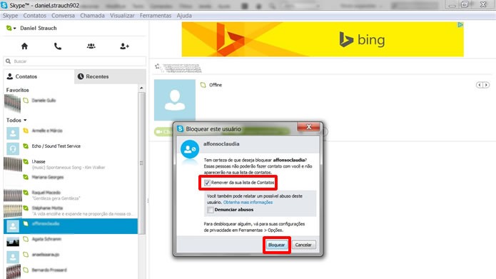This screenshot has width=496, height=279.
Task: Click Echo / Sound Test Service status icon
Action: (x=26, y=146)
